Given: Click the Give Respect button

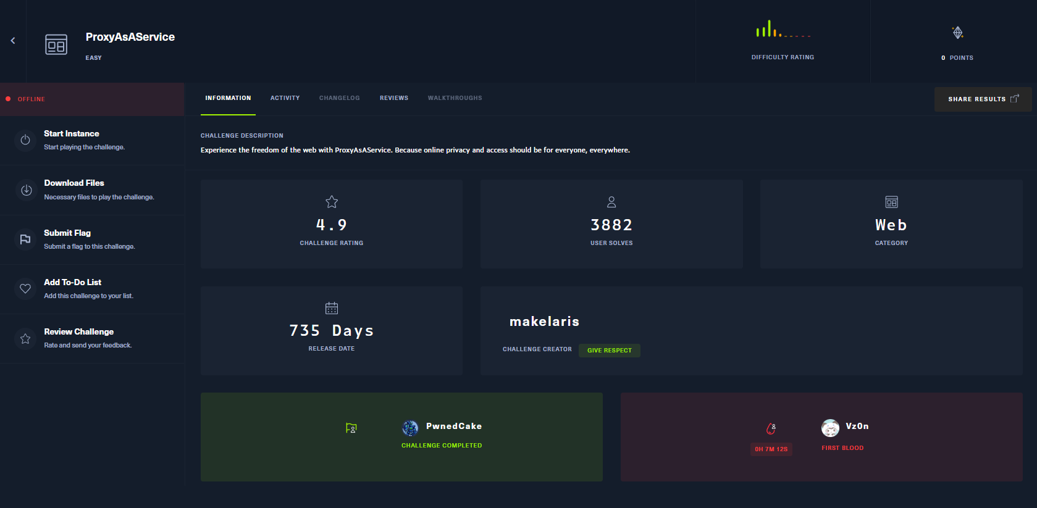Looking at the screenshot, I should coord(610,351).
